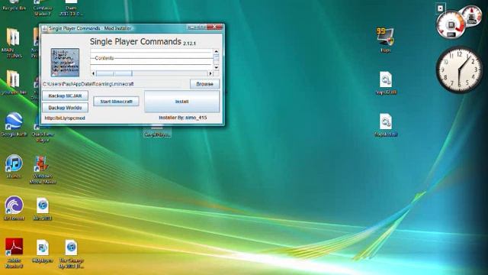The width and height of the screenshot is (488, 275).
Task: Select the BitTorrent desktop icon
Action: click(14, 209)
